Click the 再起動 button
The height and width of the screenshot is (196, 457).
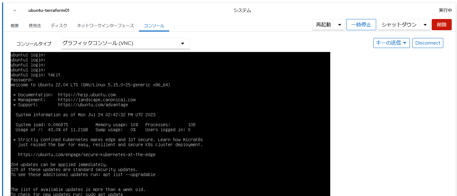click(x=323, y=25)
